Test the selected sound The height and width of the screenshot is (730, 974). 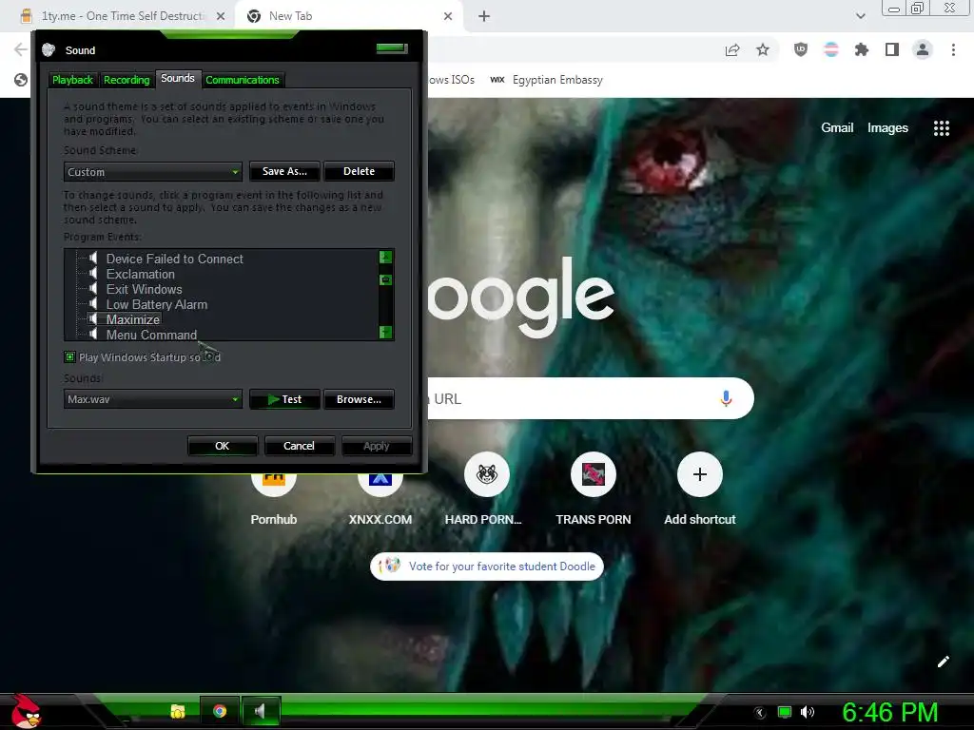[x=284, y=399]
